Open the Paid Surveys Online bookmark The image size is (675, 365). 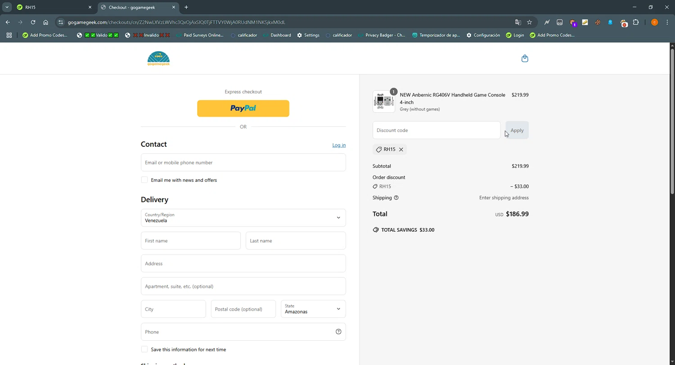tap(199, 35)
